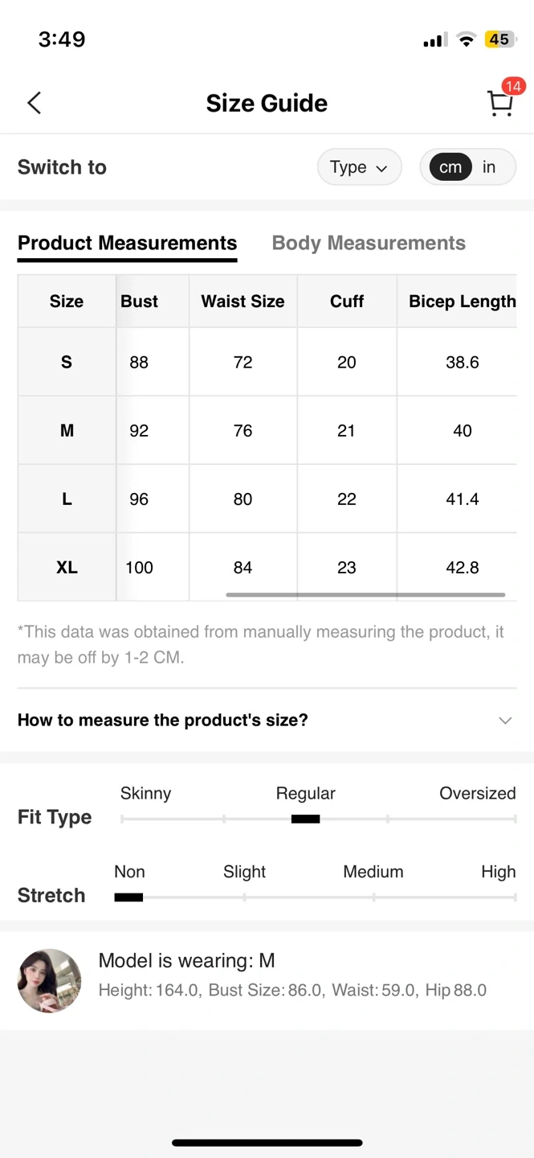Tap the XL size row label
The width and height of the screenshot is (534, 1158).
[67, 568]
